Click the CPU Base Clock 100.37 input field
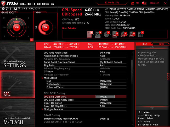Image resolution: width=170 pixels, height=127 pixels. click(x=105, y=97)
